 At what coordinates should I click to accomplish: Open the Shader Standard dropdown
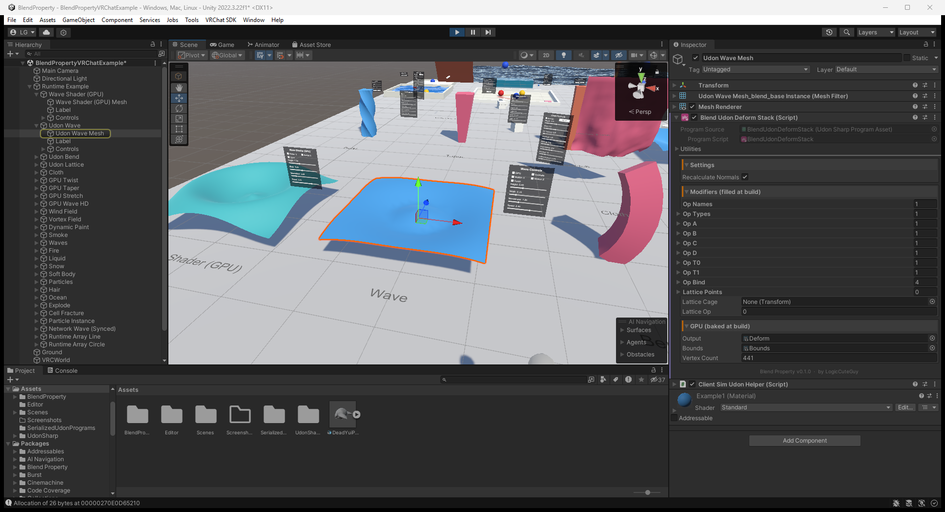[x=806, y=407]
